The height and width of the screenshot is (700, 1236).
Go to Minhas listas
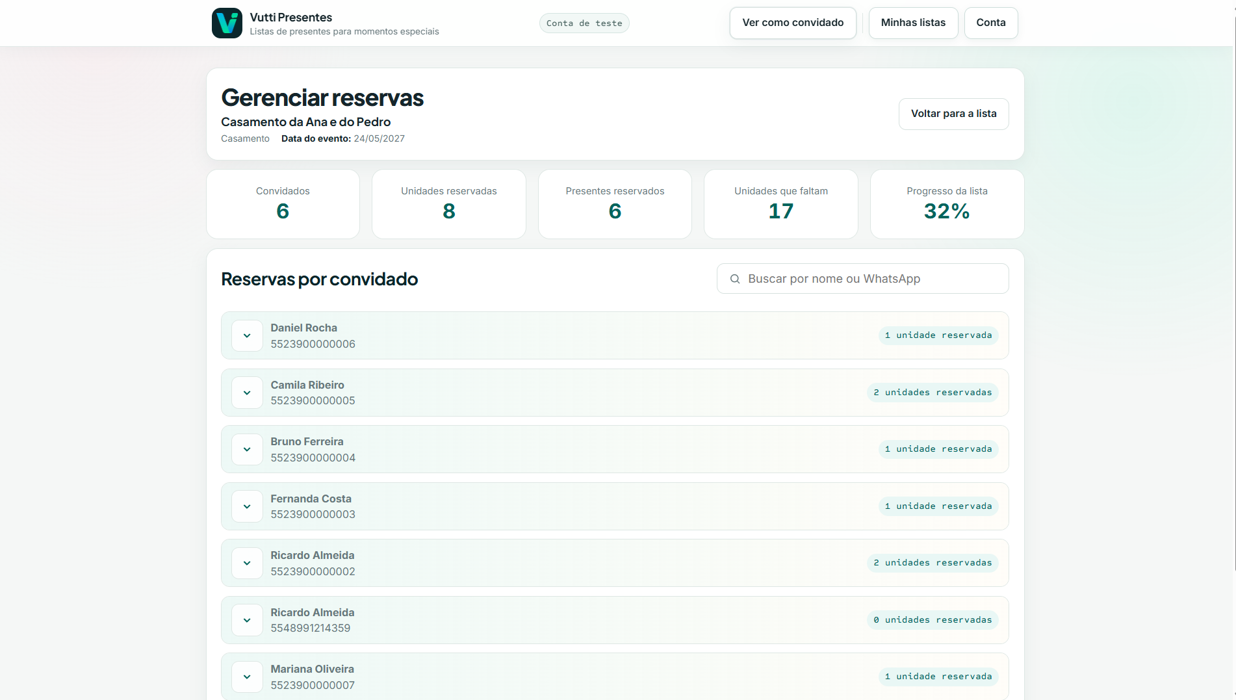(913, 23)
